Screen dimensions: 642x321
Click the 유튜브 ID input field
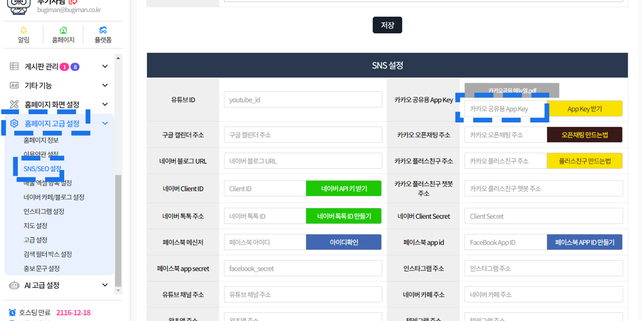pos(303,100)
